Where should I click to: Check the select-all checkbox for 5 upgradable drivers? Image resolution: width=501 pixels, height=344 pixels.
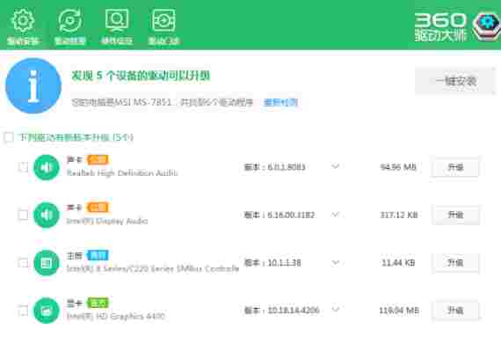click(9, 137)
